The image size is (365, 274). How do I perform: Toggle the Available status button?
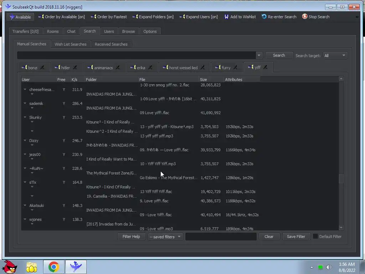pos(20,17)
